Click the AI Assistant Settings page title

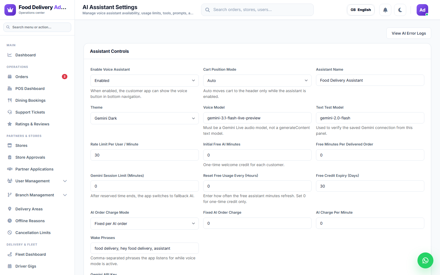(110, 7)
